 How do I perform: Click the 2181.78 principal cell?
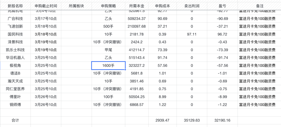tap(137, 34)
